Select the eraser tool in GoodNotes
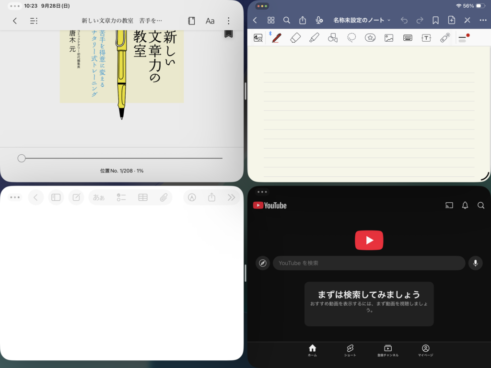Image resolution: width=491 pixels, height=368 pixels. pos(295,37)
